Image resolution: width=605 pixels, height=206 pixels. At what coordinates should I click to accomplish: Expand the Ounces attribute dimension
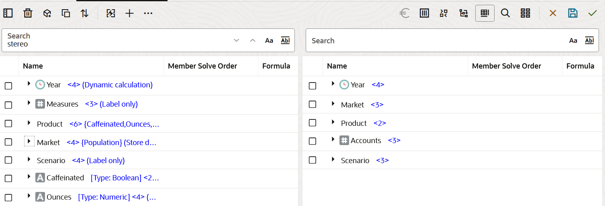coord(29,196)
